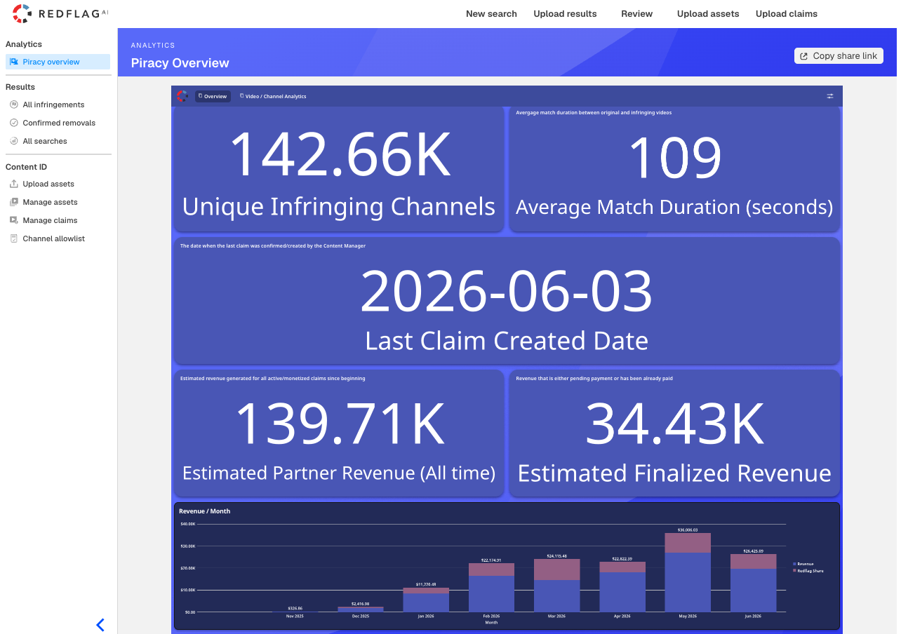Click the 2026-06-03 date value
Viewport: 901px width, 634px height.
click(x=507, y=291)
